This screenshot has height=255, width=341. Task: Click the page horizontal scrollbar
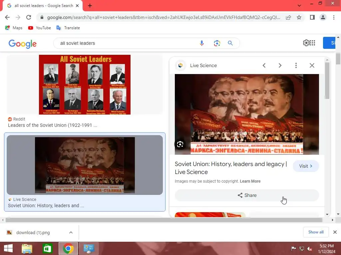[x=164, y=220]
